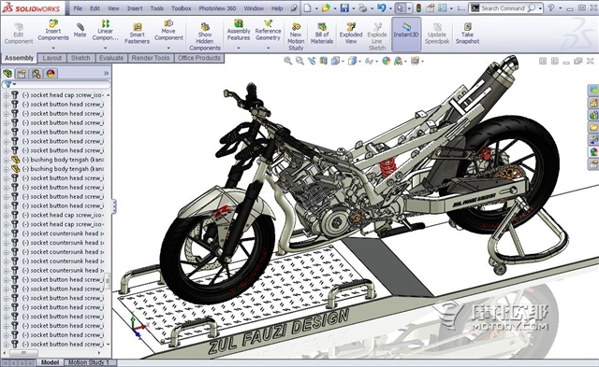
Task: Click the View Orientation cube icon
Action: click(x=335, y=61)
